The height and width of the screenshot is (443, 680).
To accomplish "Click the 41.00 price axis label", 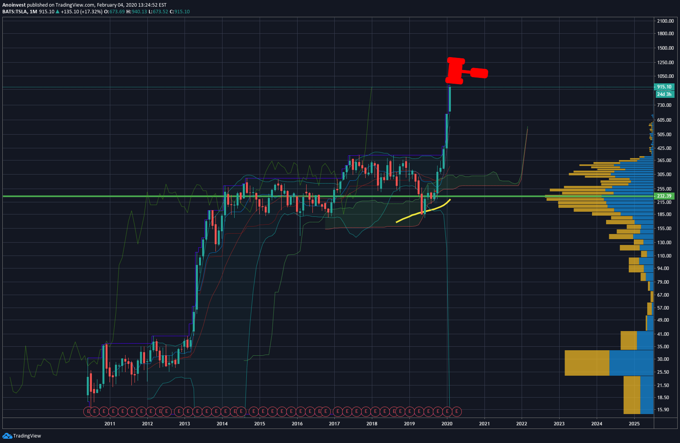I will pyautogui.click(x=663, y=334).
